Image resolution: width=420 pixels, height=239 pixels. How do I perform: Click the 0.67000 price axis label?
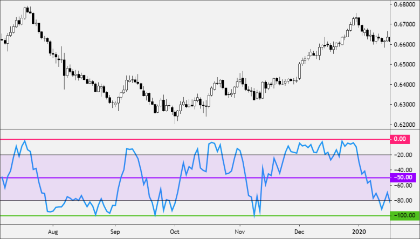pos(404,25)
